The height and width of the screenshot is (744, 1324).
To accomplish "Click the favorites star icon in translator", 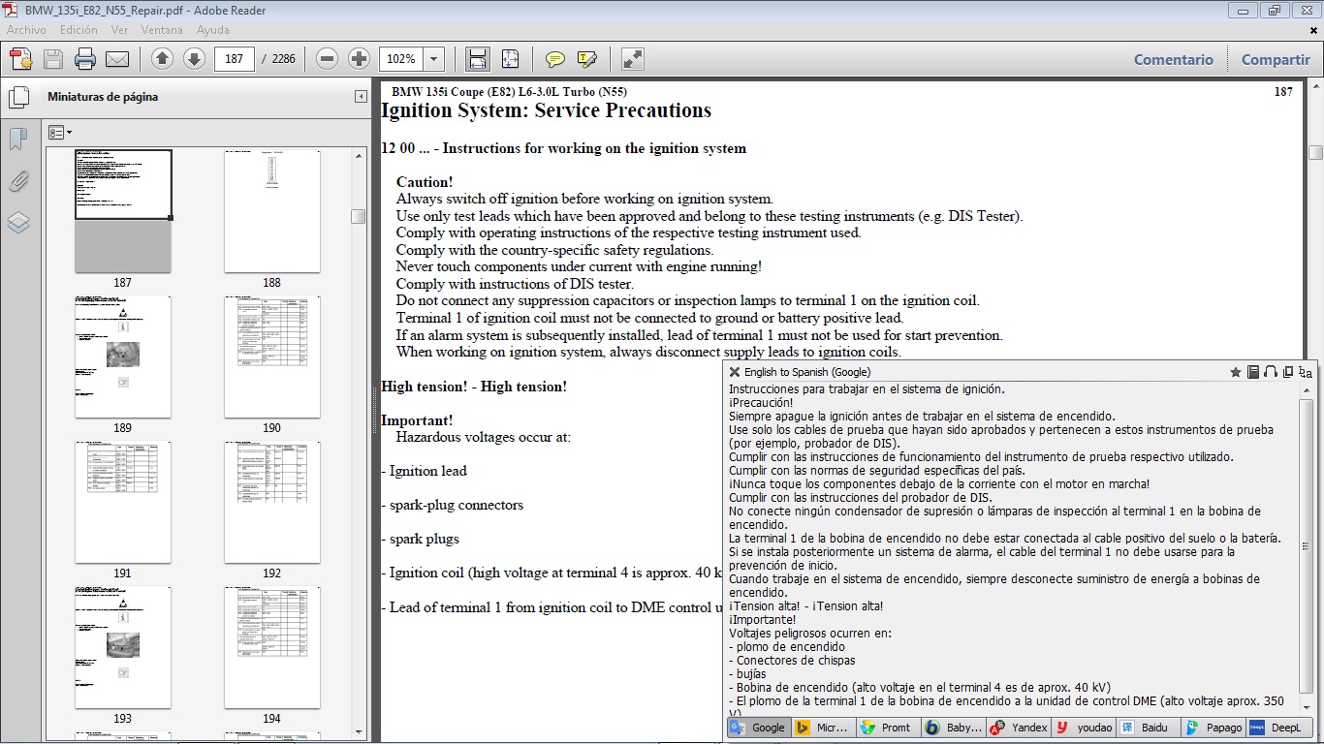I will [1236, 372].
